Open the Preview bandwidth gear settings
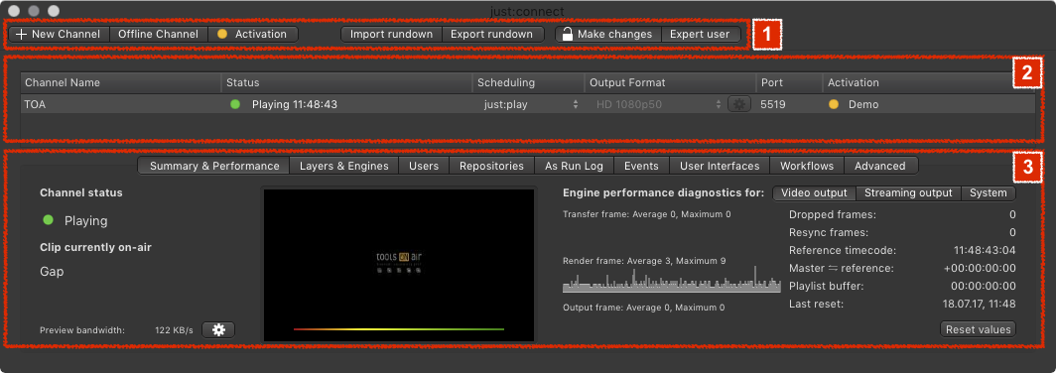 point(218,330)
